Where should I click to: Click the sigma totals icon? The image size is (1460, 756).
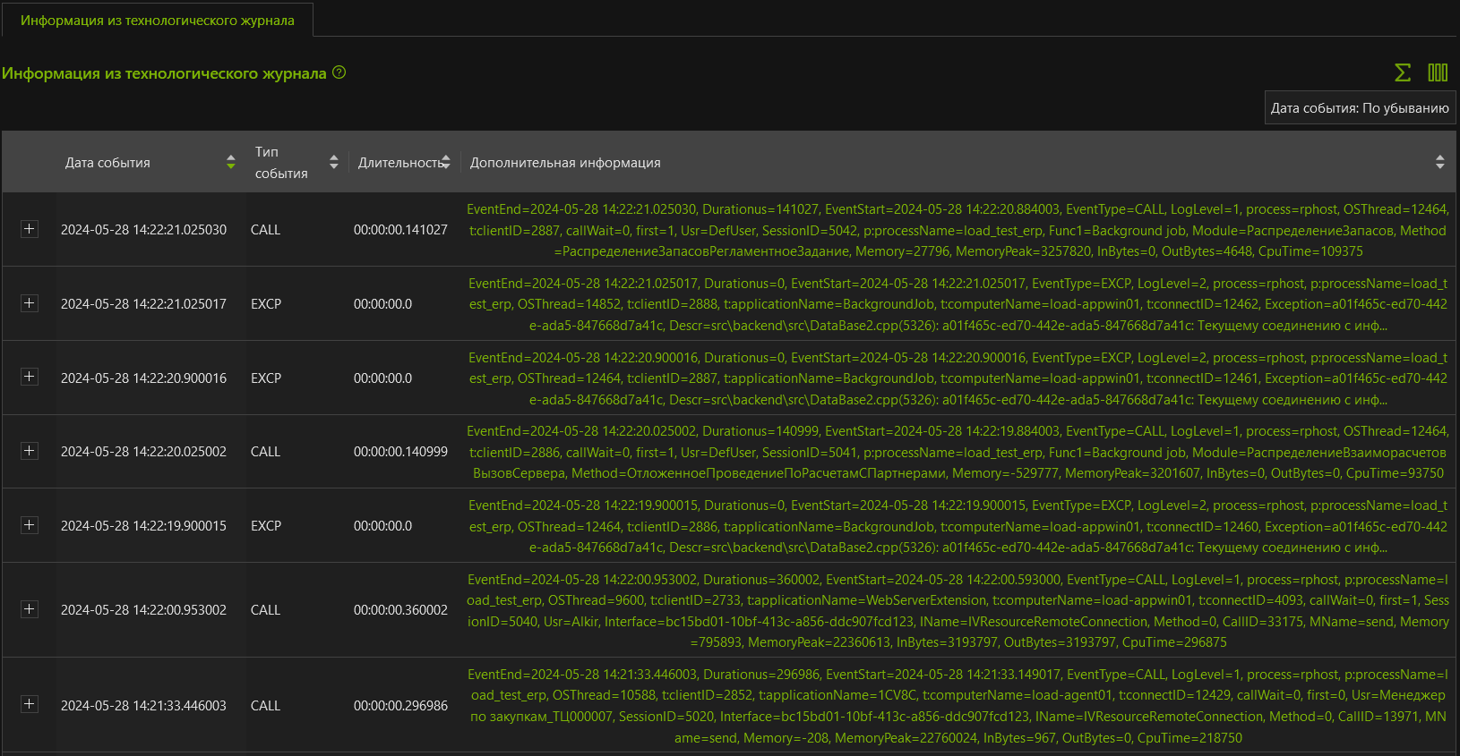(1403, 72)
